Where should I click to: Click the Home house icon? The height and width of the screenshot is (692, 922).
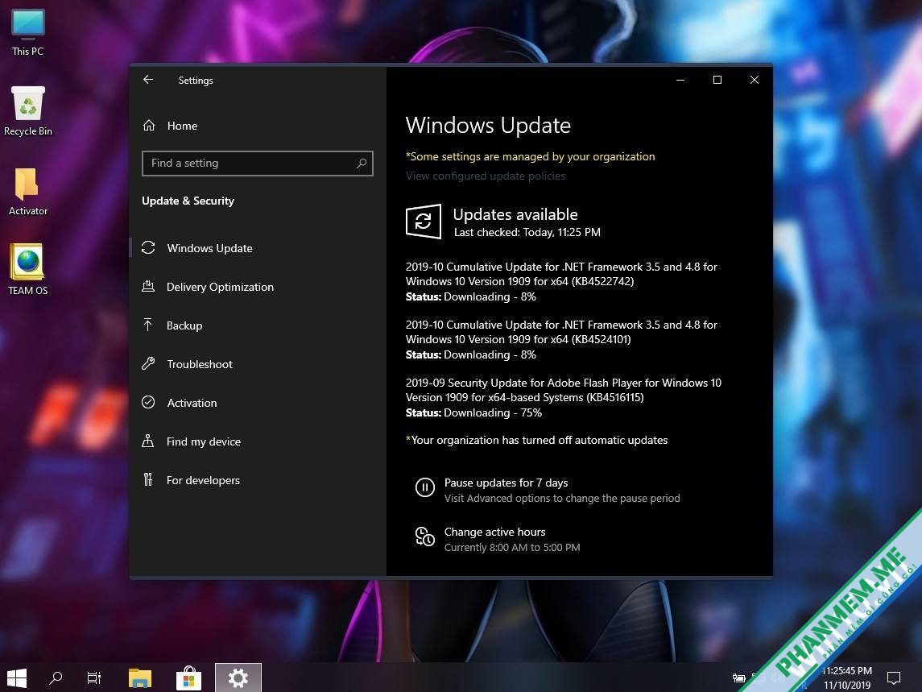(149, 126)
